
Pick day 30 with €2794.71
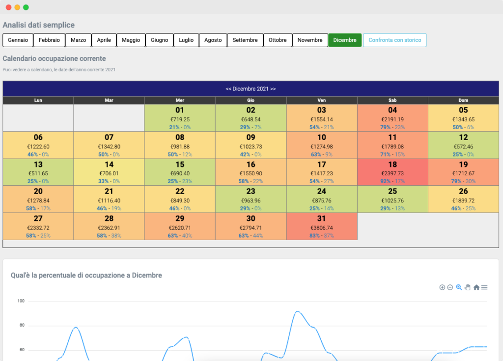pos(251,226)
